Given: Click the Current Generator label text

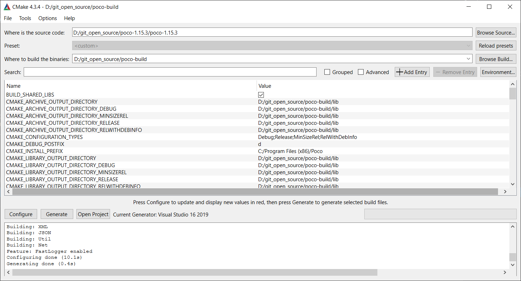Looking at the screenshot, I should coord(161,214).
